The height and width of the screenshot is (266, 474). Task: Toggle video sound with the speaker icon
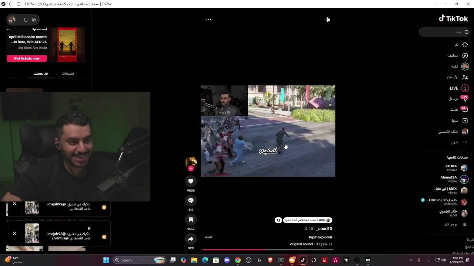coord(328,20)
